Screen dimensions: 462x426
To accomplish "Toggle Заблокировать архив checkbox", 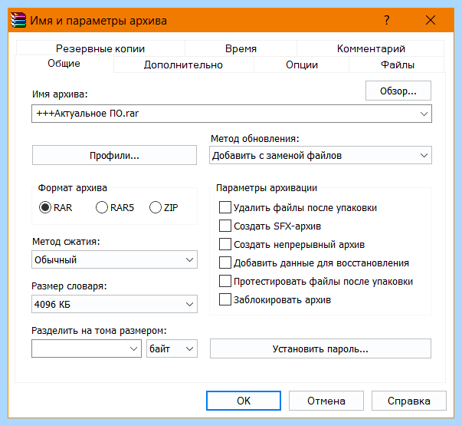I will click(225, 299).
